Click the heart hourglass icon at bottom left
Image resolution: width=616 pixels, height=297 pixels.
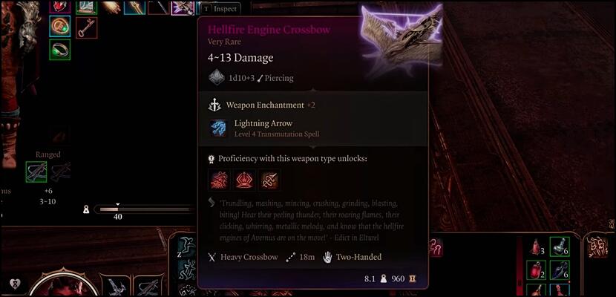(x=15, y=284)
